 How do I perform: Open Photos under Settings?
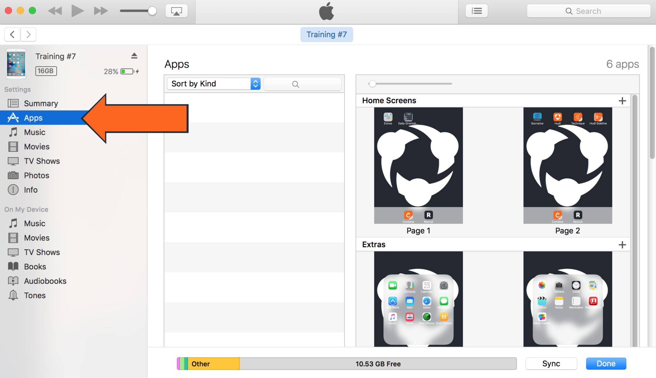coord(37,175)
